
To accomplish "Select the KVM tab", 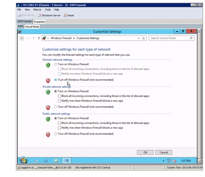I will (20, 27).
